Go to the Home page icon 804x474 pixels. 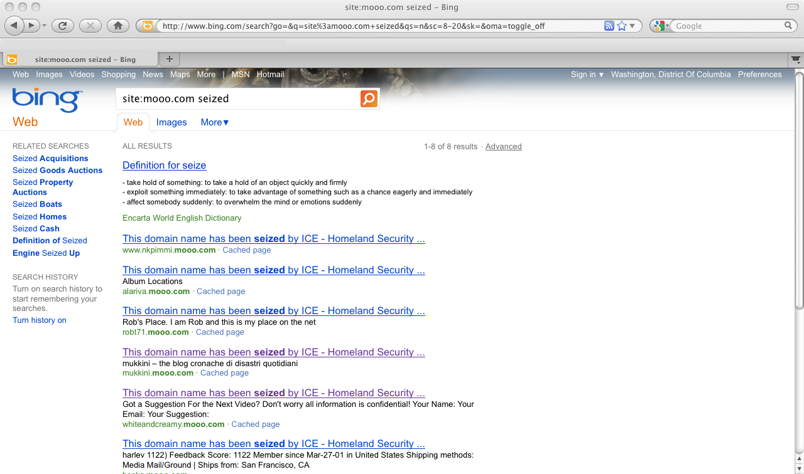click(118, 26)
